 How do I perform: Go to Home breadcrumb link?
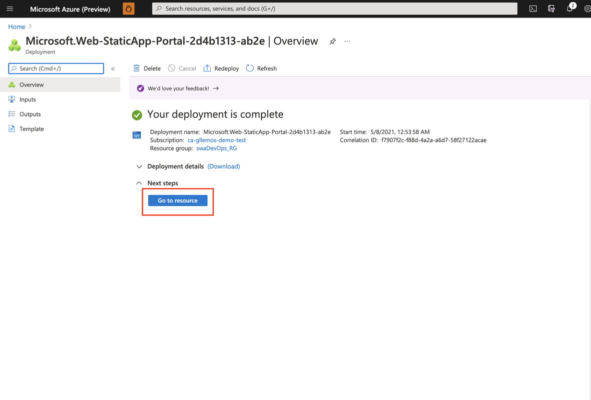(x=16, y=27)
